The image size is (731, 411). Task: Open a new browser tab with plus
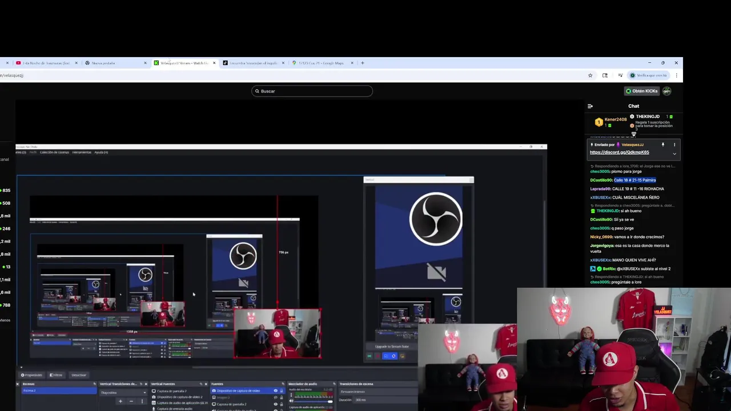pos(362,63)
